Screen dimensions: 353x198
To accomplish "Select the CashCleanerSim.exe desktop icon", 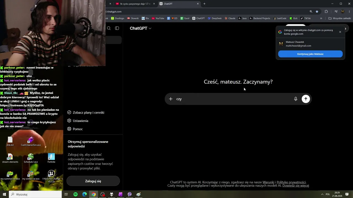I will tap(31, 141).
